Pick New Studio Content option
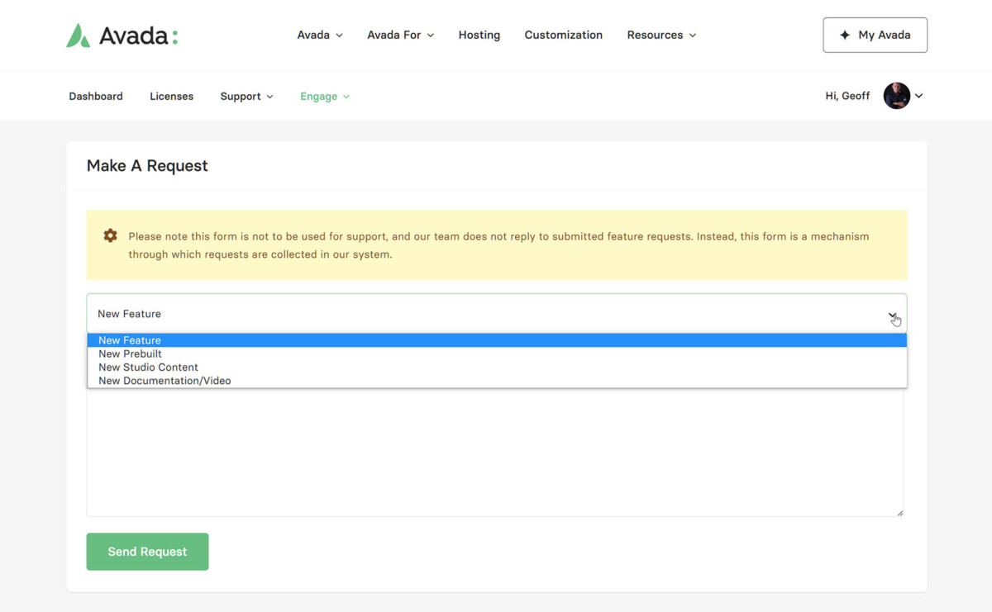The width and height of the screenshot is (992, 612). coord(148,368)
